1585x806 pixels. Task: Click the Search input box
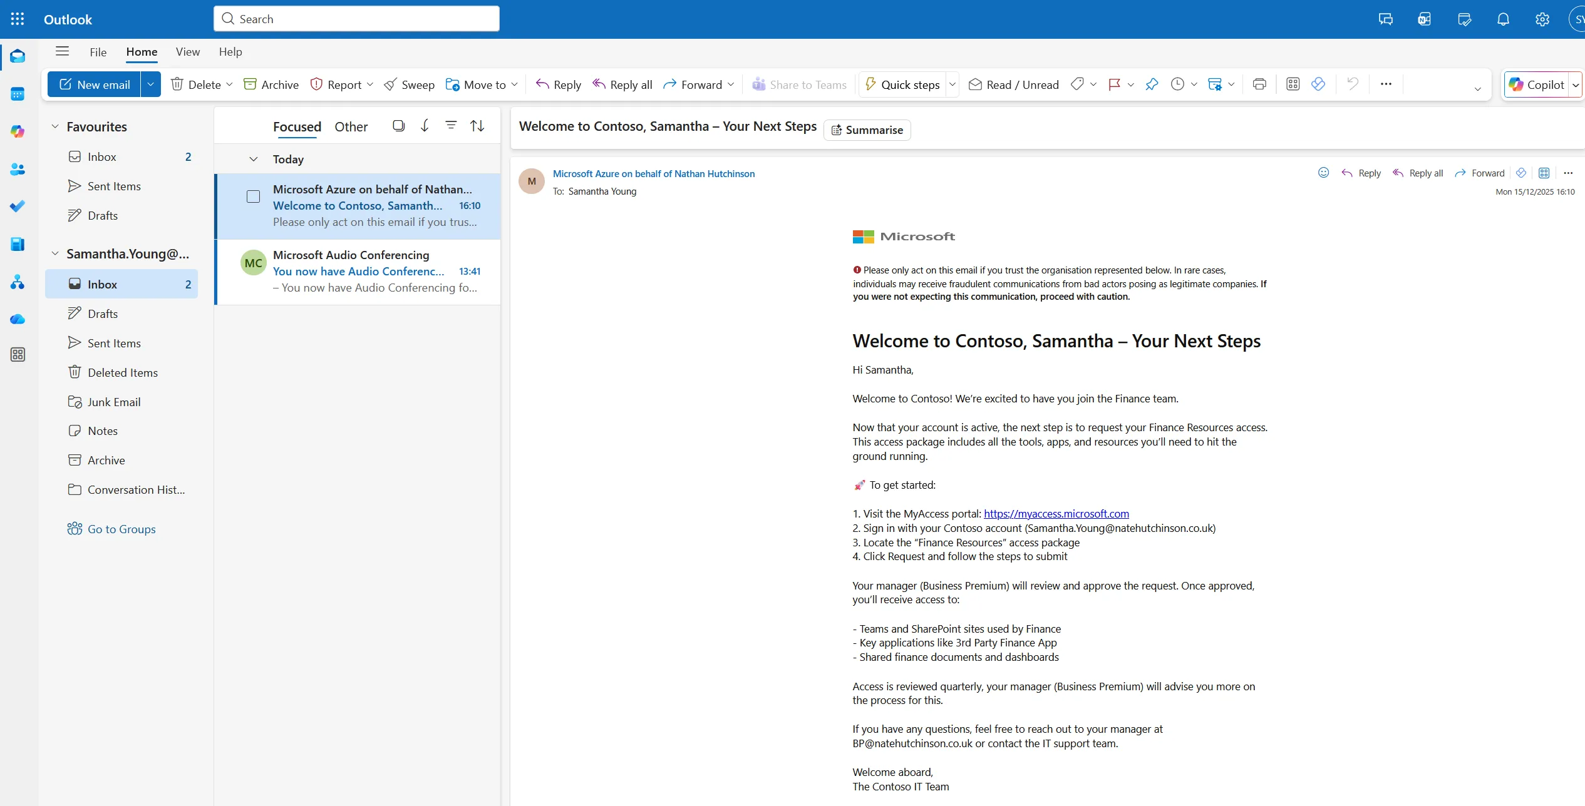(x=356, y=19)
